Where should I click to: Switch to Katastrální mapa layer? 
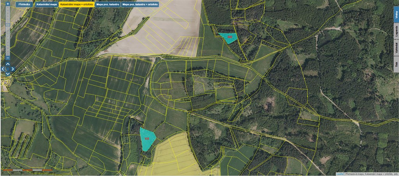[46, 5]
